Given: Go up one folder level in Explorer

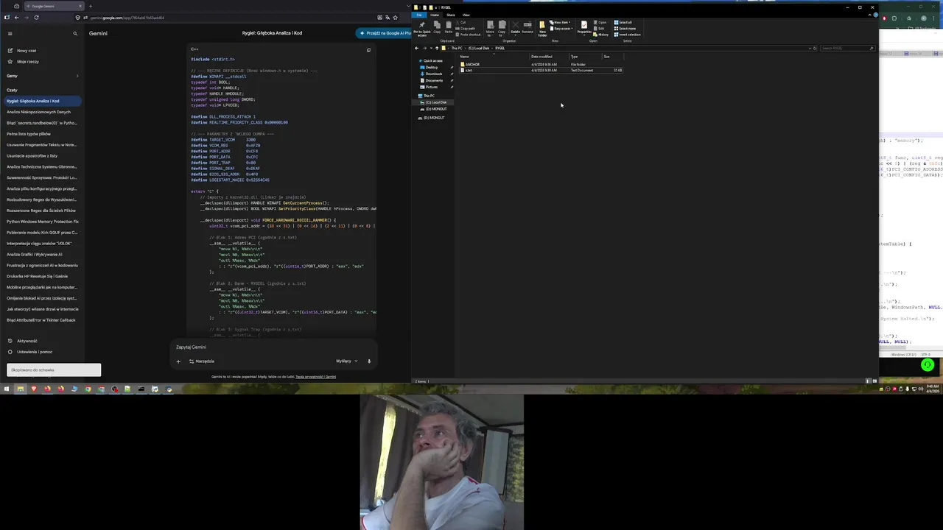Looking at the screenshot, I should (437, 48).
